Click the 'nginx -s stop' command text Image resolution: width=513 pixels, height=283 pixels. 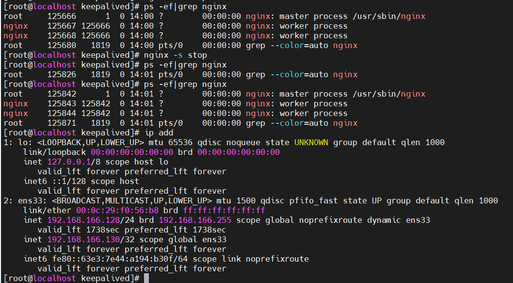pos(176,55)
